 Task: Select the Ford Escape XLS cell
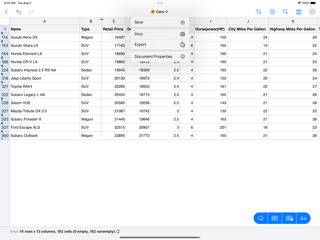pyautogui.click(x=44, y=127)
